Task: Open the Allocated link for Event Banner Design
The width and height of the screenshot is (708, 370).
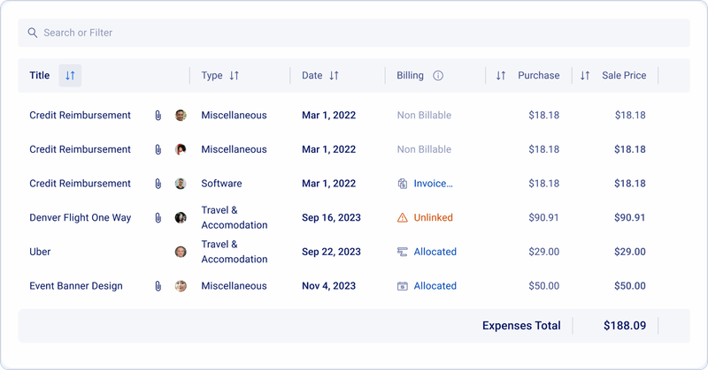Action: tap(435, 286)
